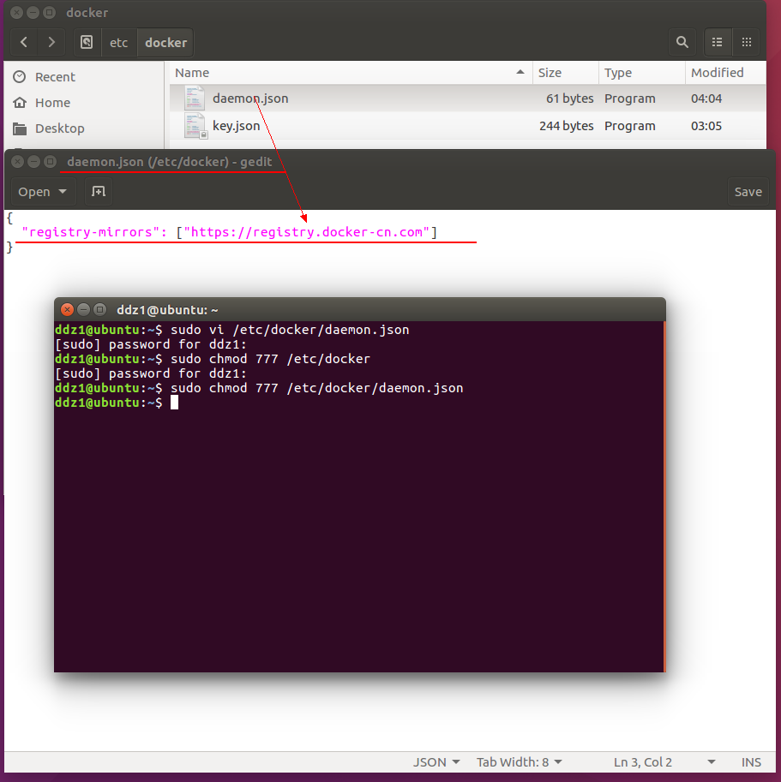The height and width of the screenshot is (782, 781).
Task: Click the Recent clock icon
Action: (20, 77)
